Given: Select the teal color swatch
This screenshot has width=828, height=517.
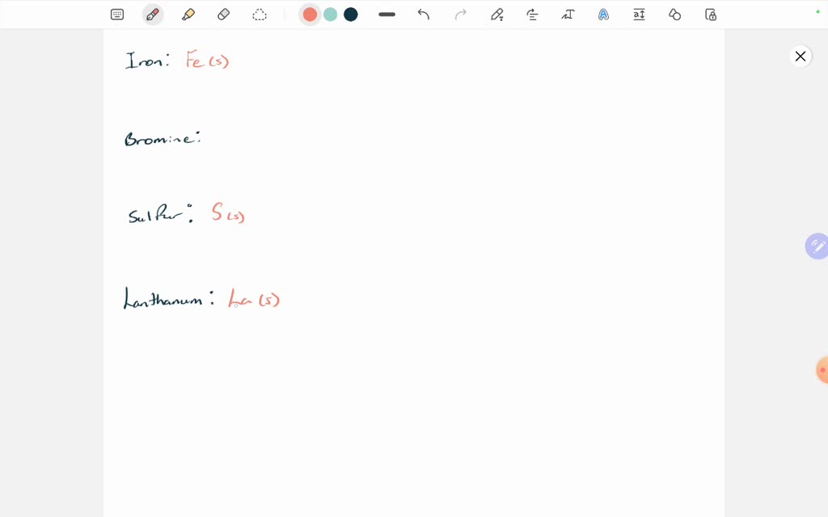Looking at the screenshot, I should click(x=330, y=14).
